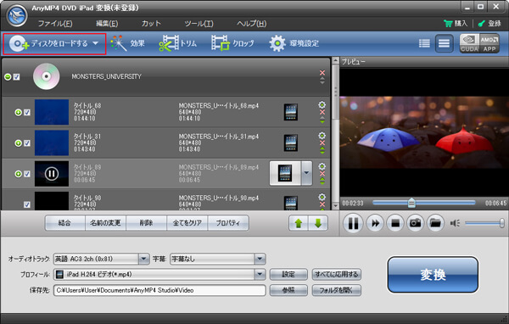The width and height of the screenshot is (509, 324).
Task: Open settings gear for タイトル_68
Action: (x=322, y=105)
